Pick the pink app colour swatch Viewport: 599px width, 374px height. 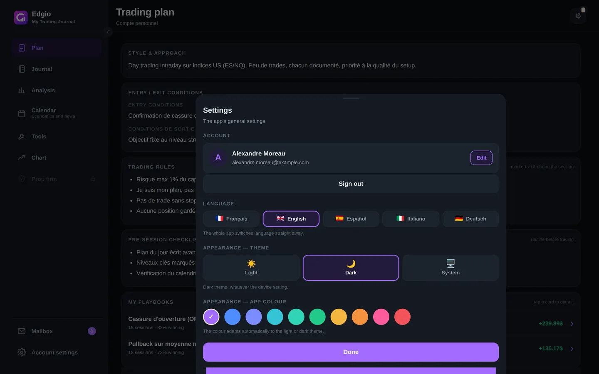pos(381,317)
